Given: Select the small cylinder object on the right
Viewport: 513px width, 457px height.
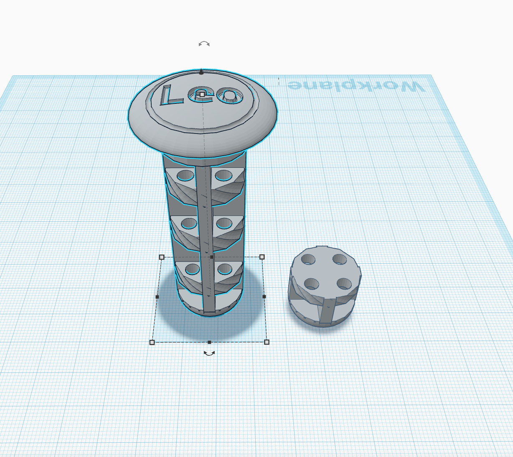Looking at the screenshot, I should [325, 287].
